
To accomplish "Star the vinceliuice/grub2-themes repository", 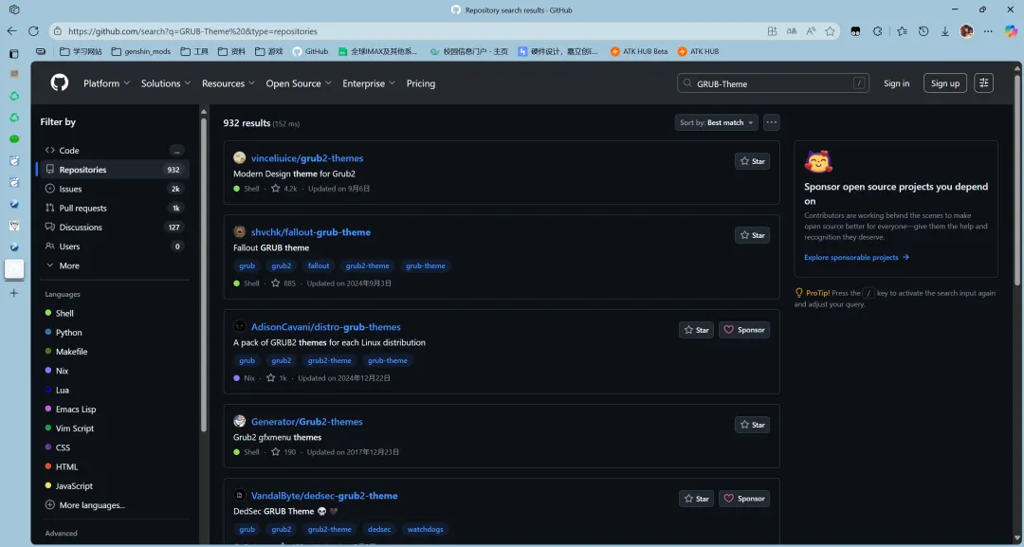I will [x=752, y=161].
